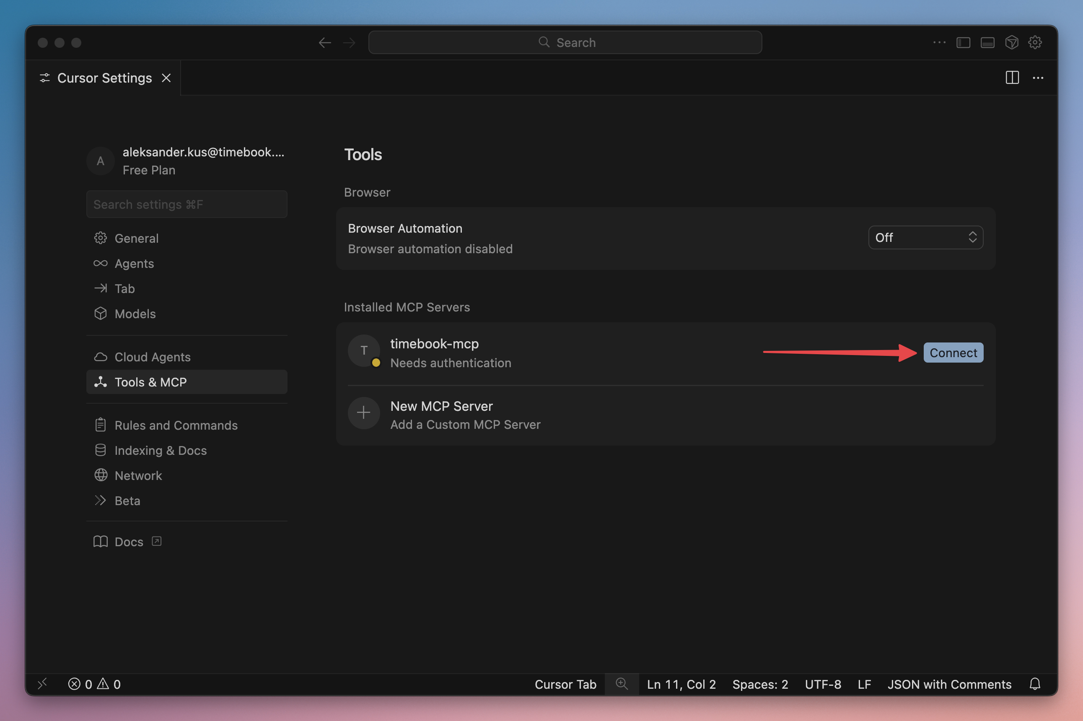Close the Cursor Settings tab
Screen dimensions: 1083x721
166,78
